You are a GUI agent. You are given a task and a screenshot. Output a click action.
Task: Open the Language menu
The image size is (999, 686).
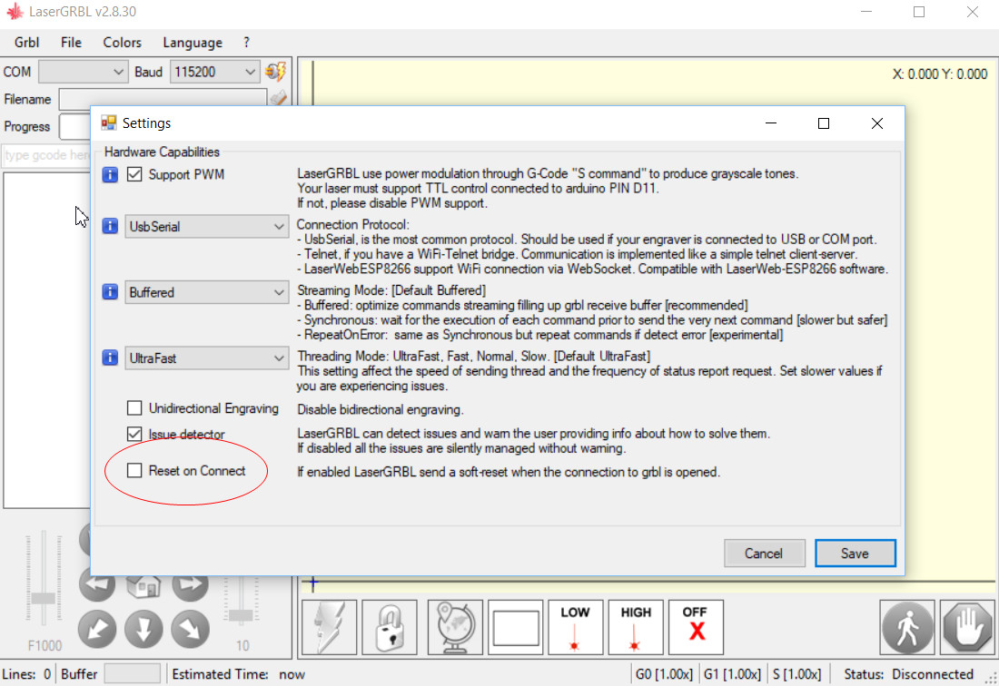[x=193, y=43]
